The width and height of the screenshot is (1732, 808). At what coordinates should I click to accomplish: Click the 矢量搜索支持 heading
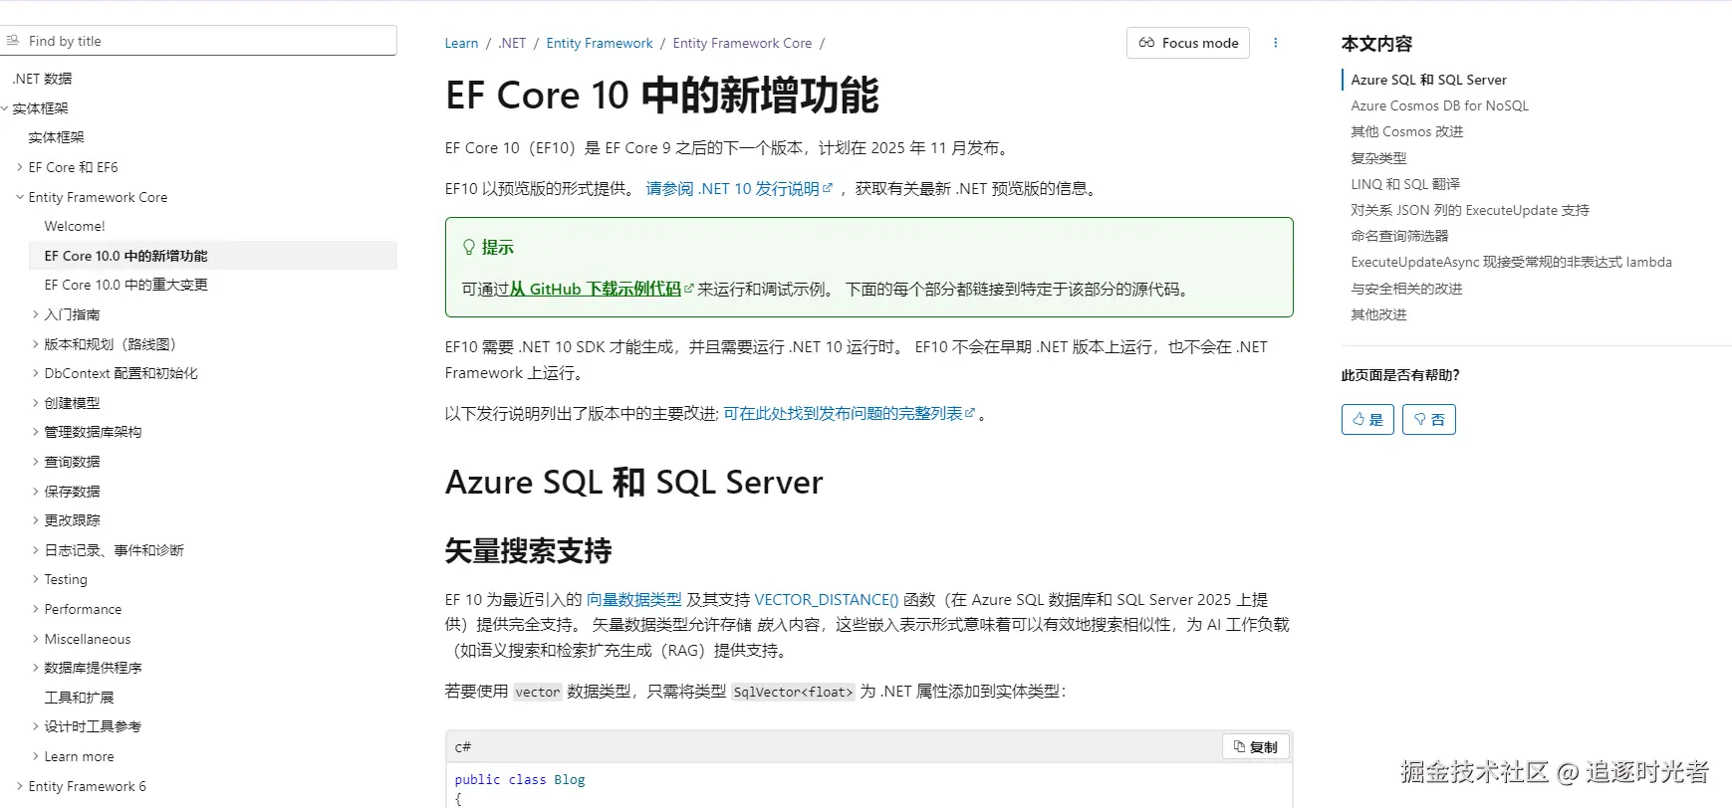click(528, 551)
